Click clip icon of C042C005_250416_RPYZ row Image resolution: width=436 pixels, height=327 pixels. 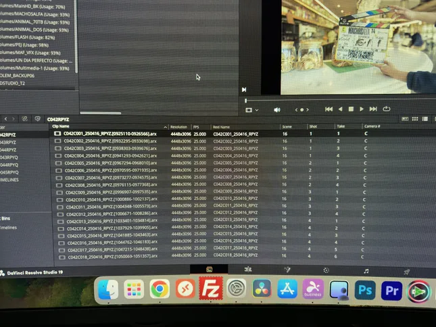[58, 163]
